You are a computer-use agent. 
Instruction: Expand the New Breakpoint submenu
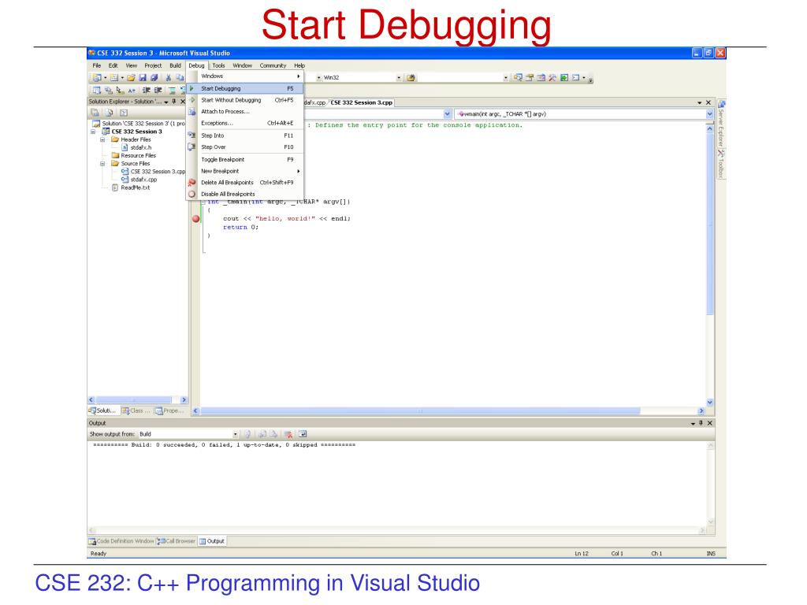pyautogui.click(x=245, y=171)
